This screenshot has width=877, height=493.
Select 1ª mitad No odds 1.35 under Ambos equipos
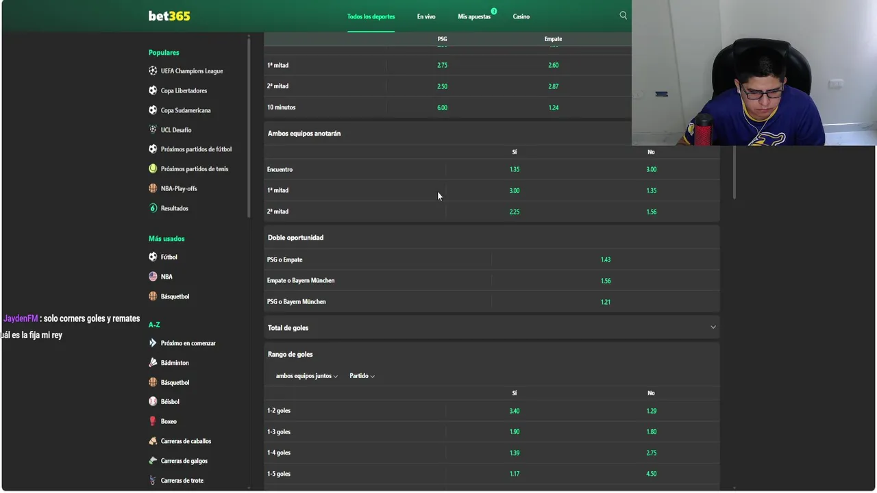coord(651,190)
